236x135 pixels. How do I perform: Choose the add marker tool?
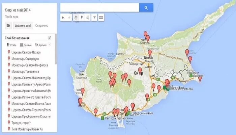click(82, 18)
